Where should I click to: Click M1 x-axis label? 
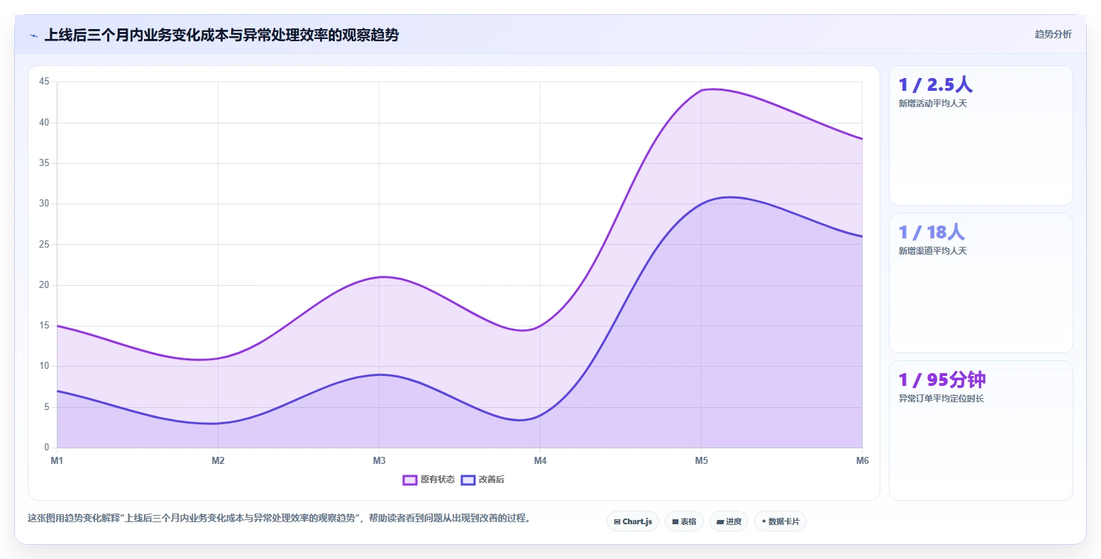pyautogui.click(x=57, y=461)
